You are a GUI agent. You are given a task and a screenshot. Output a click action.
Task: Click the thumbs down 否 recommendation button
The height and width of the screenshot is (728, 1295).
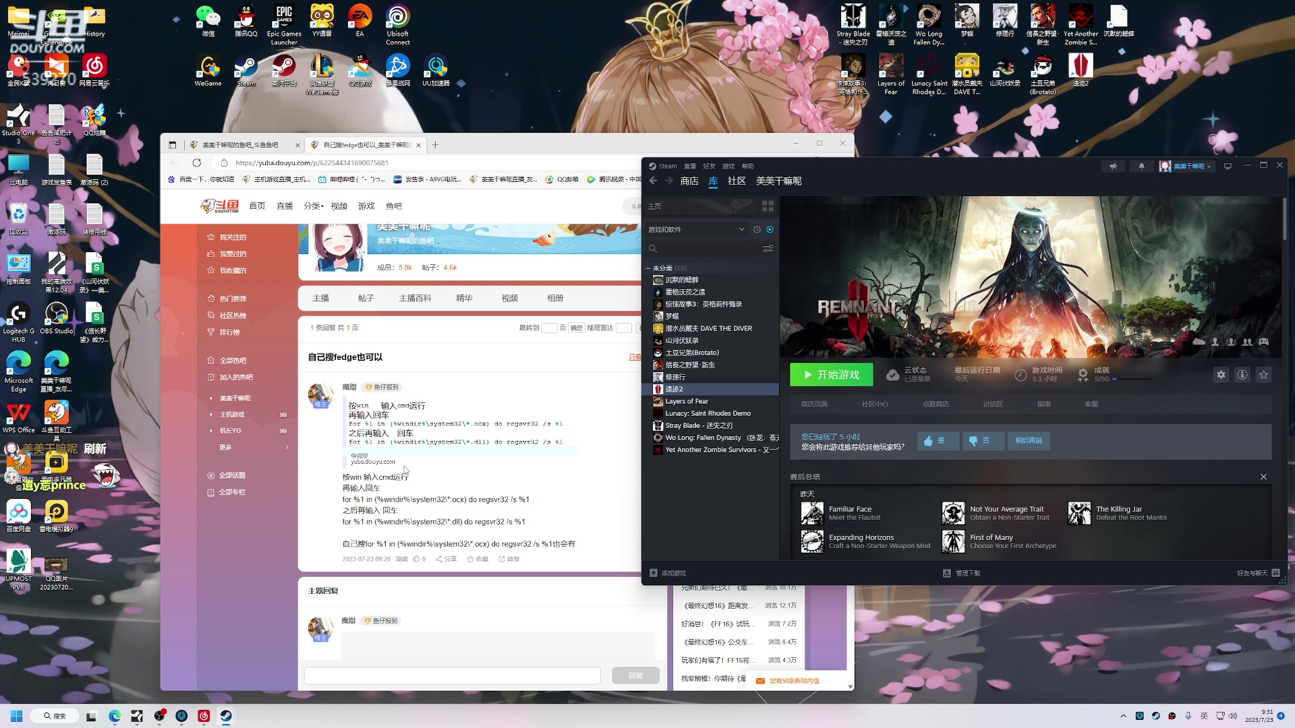click(x=983, y=441)
